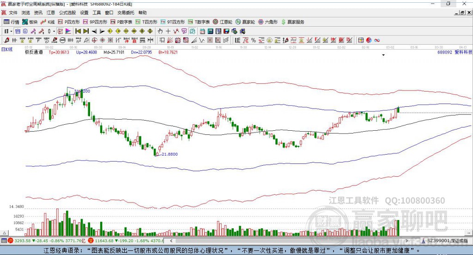This screenshot has width=473, height=255.
Task: Open the 交易委托 menu
Action: (x=126, y=12)
